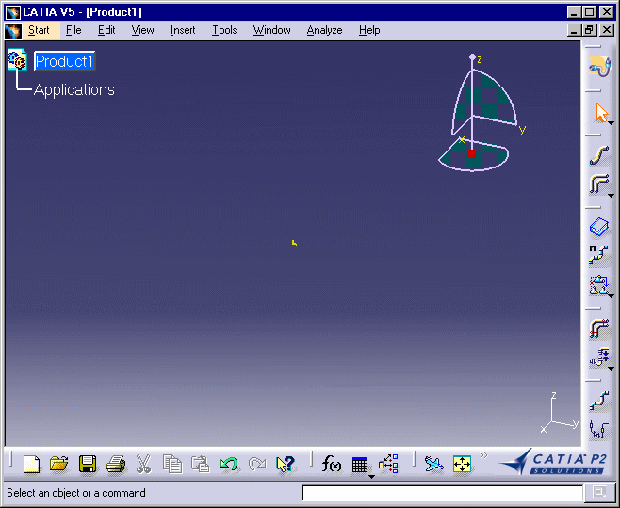Select the Product1 tree node
This screenshot has width=620, height=508.
click(x=64, y=62)
